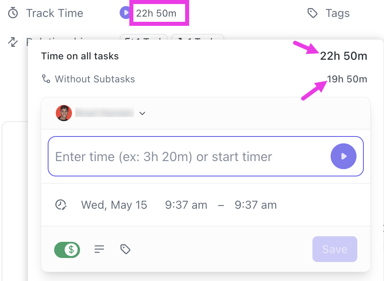
Task: Click the Without Subtasks link icon
Action: [46, 79]
